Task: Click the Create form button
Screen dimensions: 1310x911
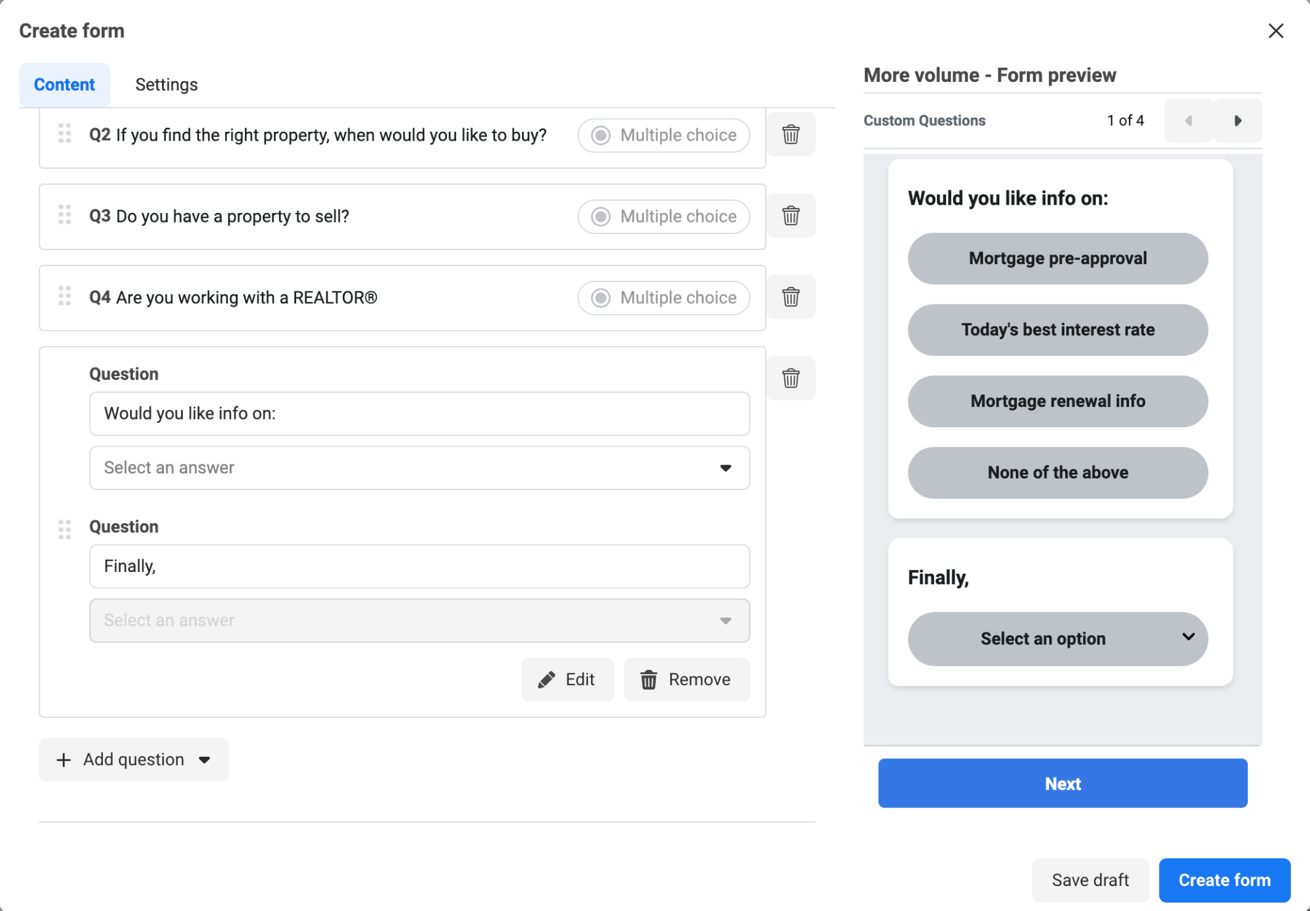Action: [x=1224, y=880]
